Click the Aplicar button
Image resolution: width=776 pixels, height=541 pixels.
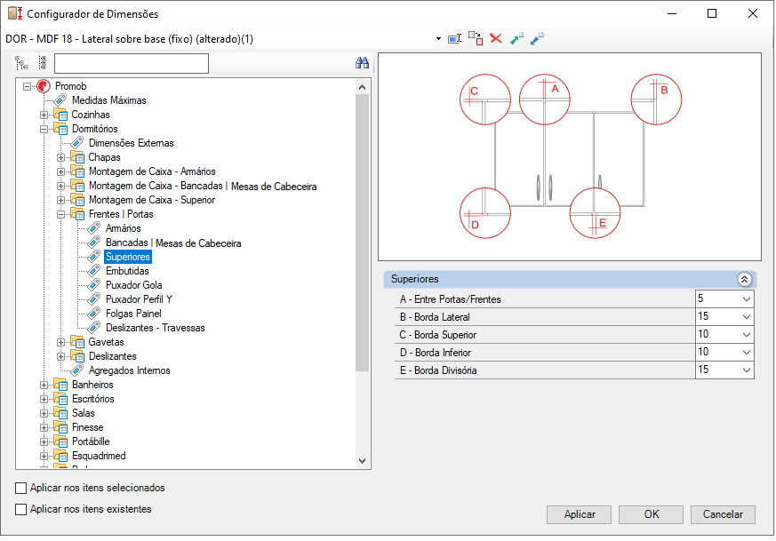click(x=579, y=514)
